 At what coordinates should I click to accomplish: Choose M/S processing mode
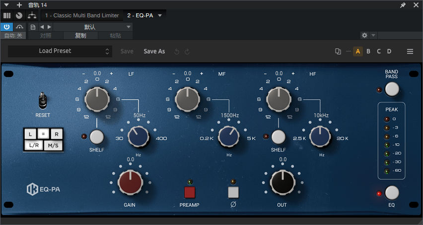point(53,145)
